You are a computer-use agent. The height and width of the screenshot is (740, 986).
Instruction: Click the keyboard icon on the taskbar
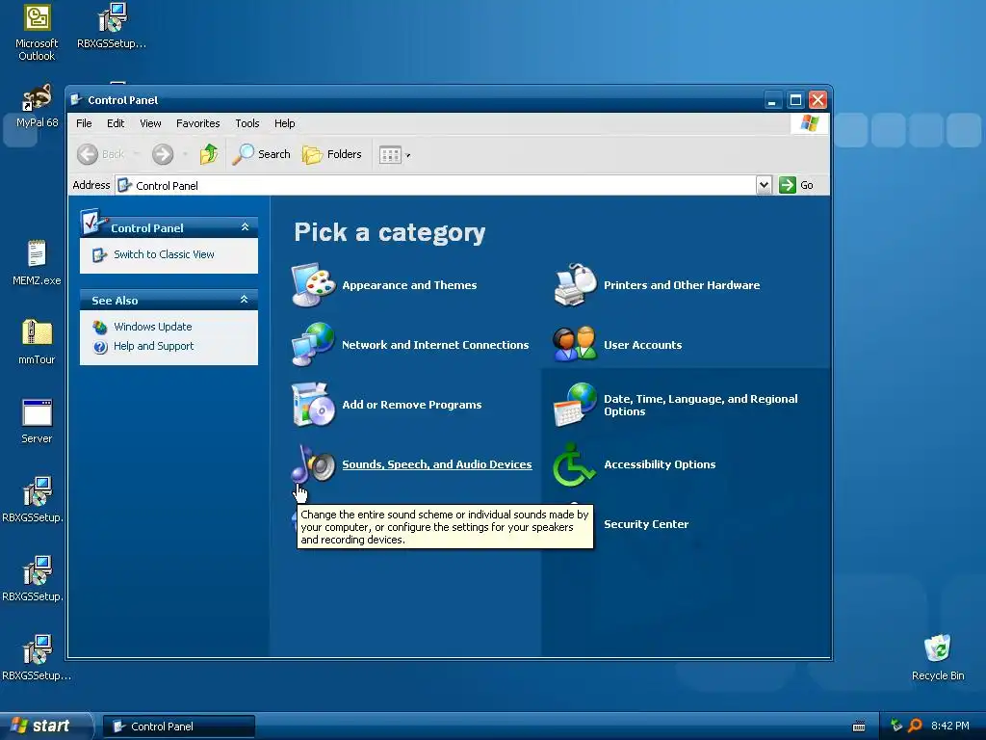click(x=859, y=727)
